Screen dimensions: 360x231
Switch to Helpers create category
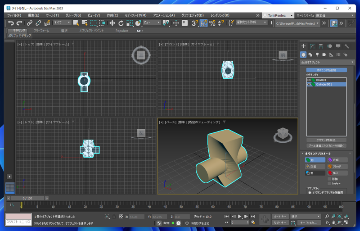331,54
